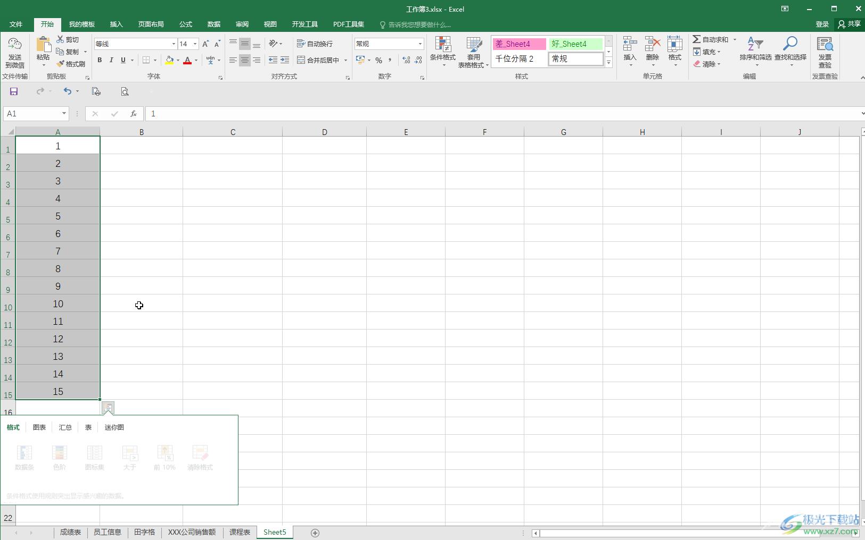Click the Copy icon

60,52
